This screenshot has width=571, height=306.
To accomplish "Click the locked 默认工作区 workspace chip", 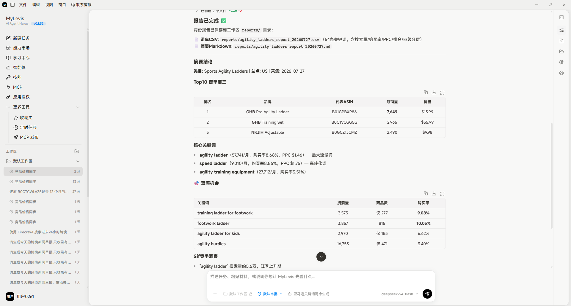I will 238,294.
